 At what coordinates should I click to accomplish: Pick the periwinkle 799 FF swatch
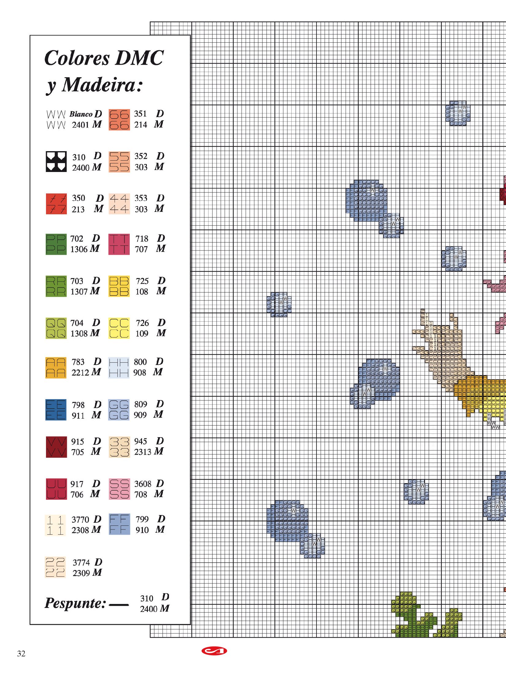click(x=119, y=524)
